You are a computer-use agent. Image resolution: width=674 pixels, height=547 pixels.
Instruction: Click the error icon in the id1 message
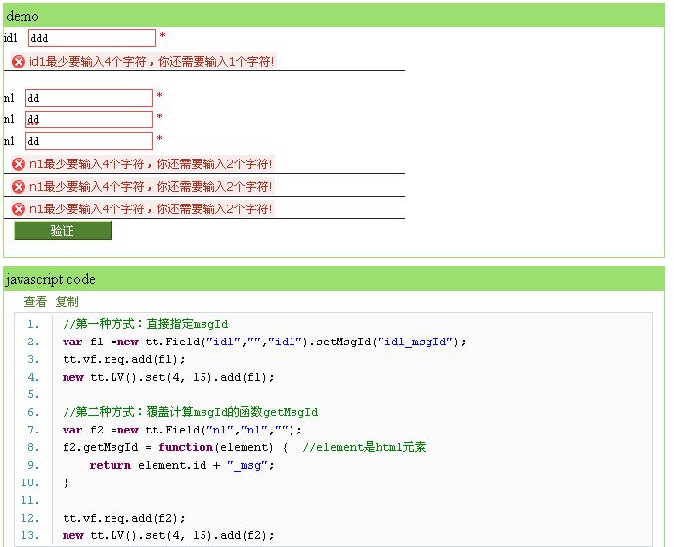pyautogui.click(x=19, y=62)
